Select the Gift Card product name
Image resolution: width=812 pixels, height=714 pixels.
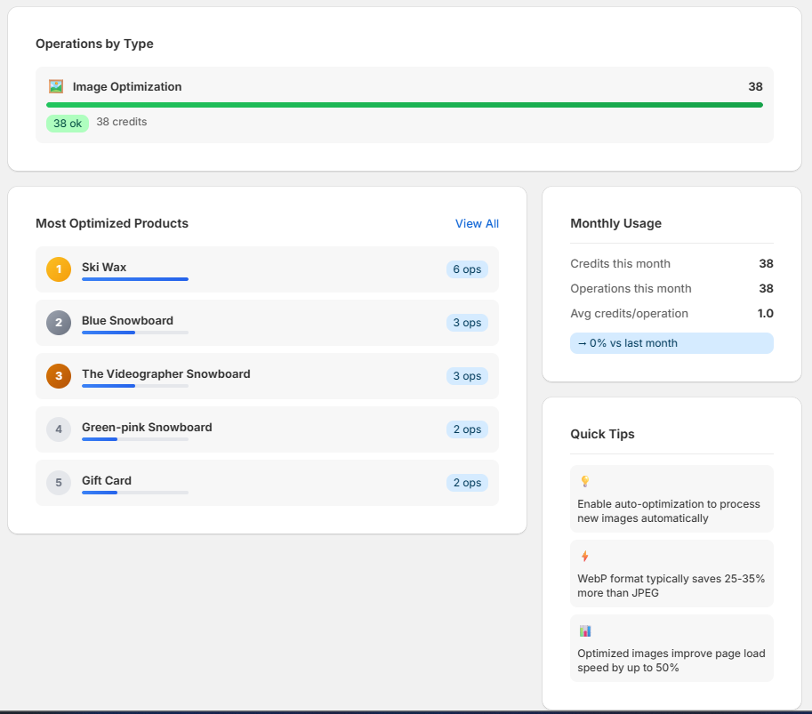(x=107, y=480)
